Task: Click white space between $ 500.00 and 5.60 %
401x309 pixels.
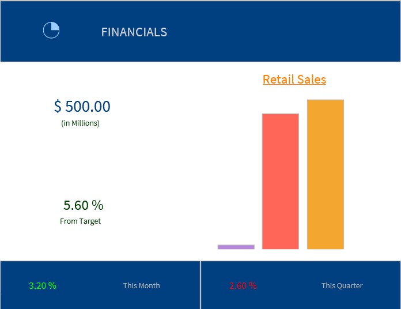Action: 82,161
